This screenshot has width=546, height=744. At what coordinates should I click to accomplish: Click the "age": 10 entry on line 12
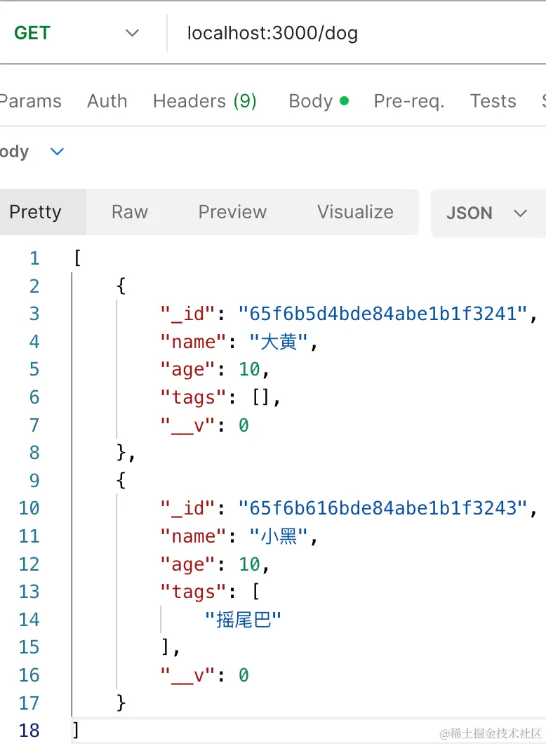tap(215, 564)
